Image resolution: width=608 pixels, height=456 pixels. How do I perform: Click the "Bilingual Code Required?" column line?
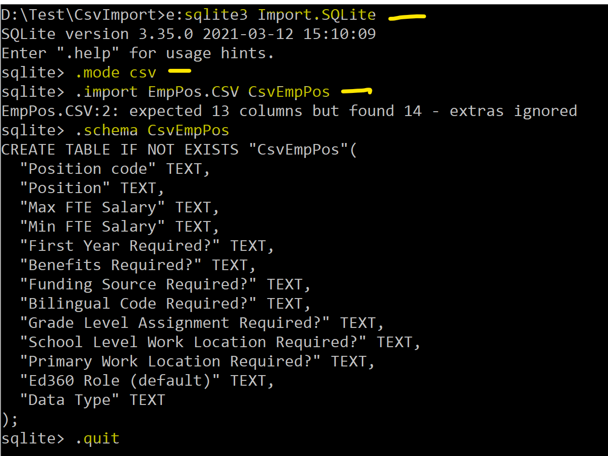pyautogui.click(x=165, y=304)
